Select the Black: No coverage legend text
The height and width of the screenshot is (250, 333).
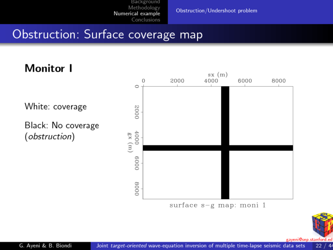[62, 125]
